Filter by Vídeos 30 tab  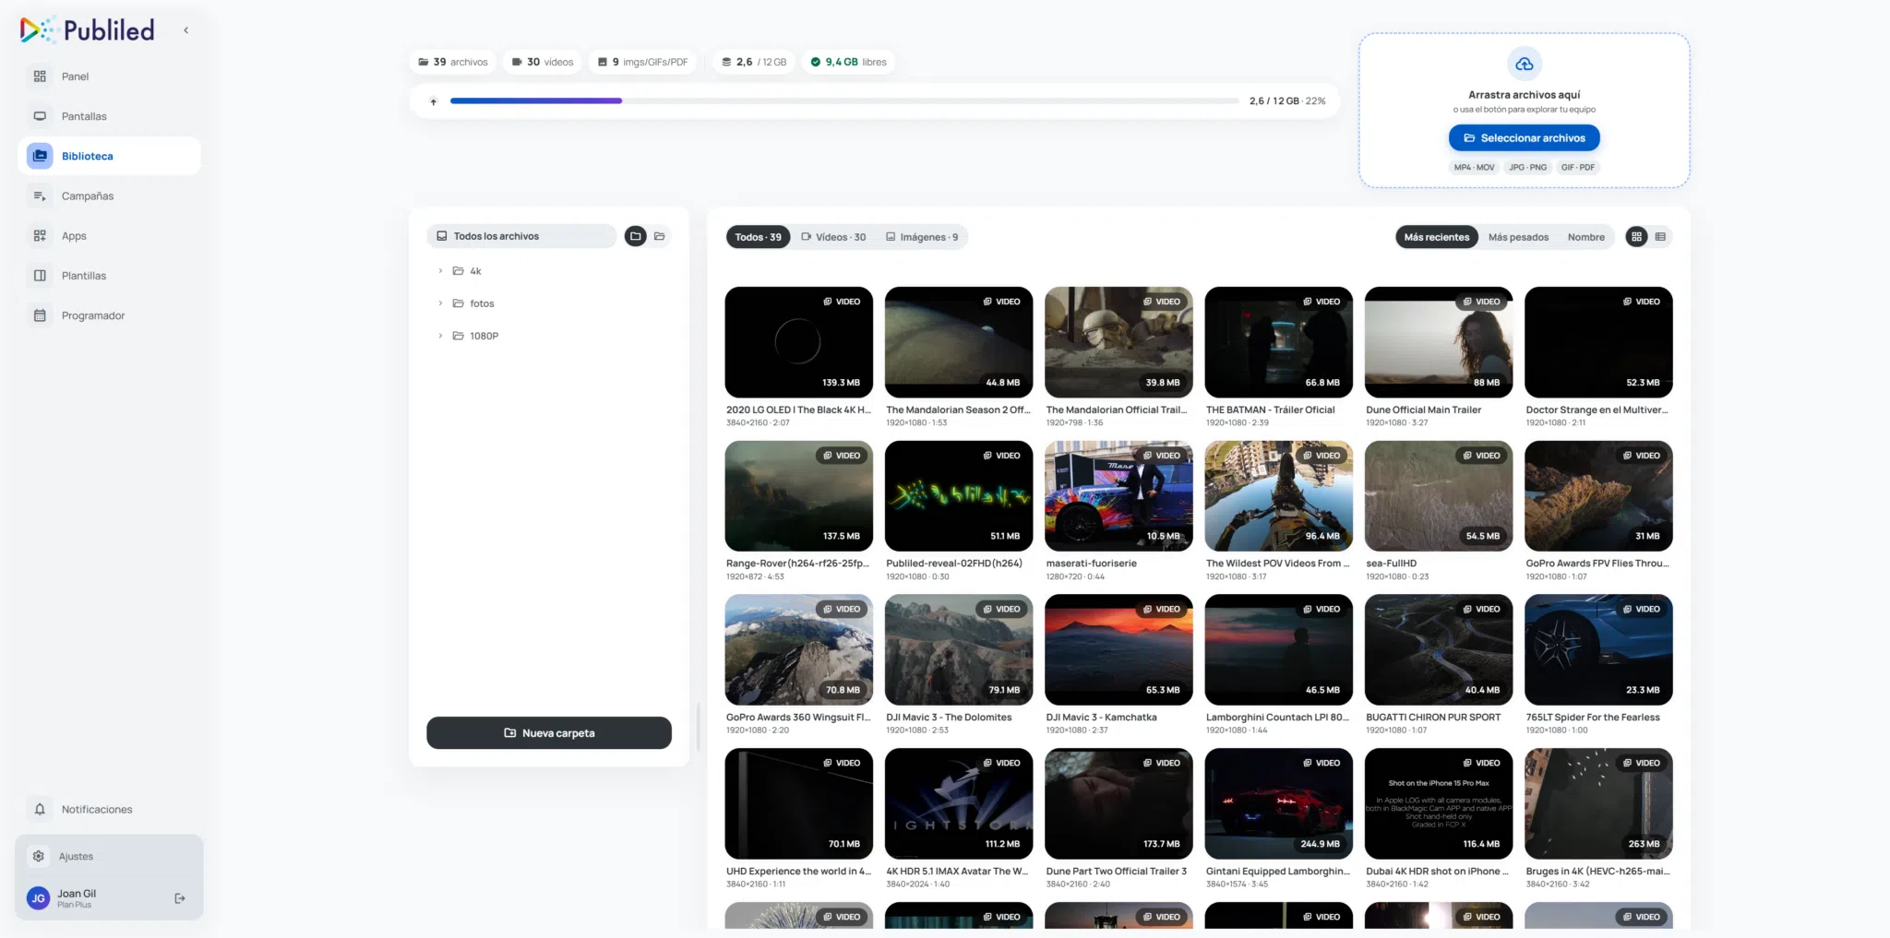833,237
